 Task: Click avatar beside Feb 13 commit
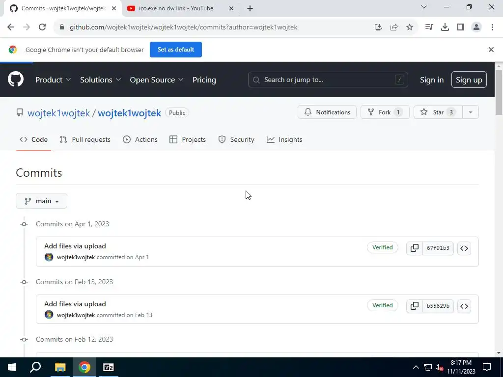tap(49, 315)
